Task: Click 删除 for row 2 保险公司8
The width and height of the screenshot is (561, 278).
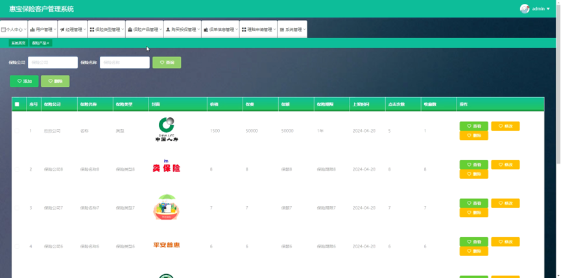Action: (x=473, y=174)
